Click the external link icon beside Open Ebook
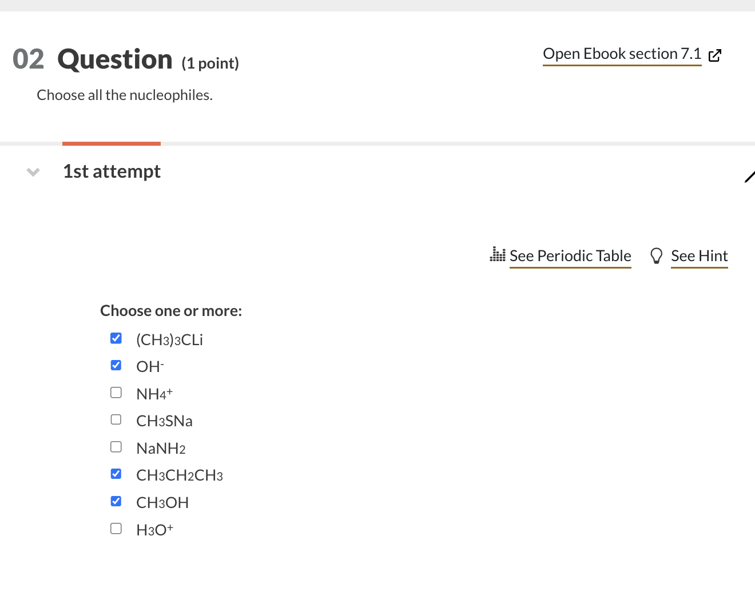This screenshot has width=755, height=592. point(715,55)
